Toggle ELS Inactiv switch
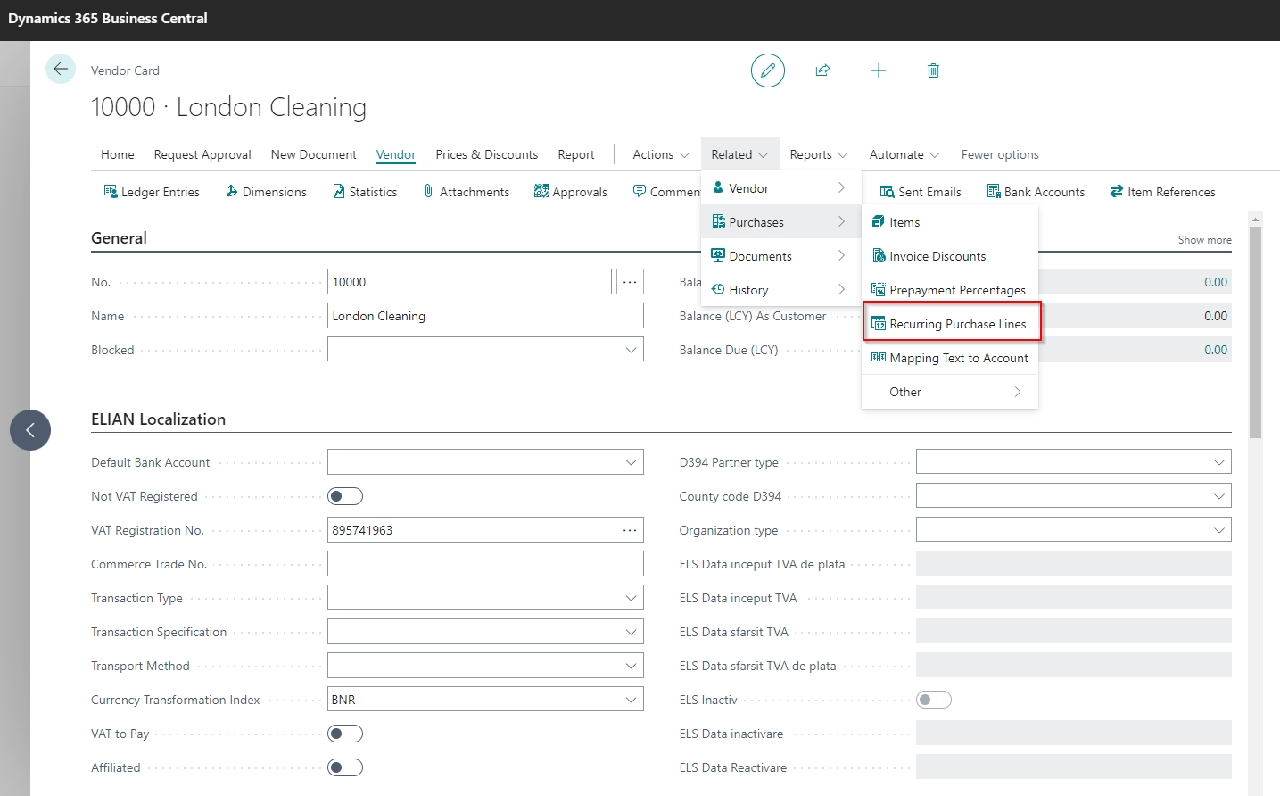 coord(934,700)
